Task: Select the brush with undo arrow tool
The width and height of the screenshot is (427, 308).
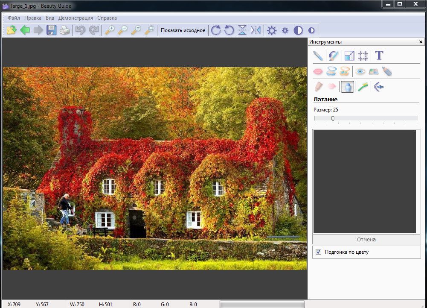Action: (x=333, y=56)
